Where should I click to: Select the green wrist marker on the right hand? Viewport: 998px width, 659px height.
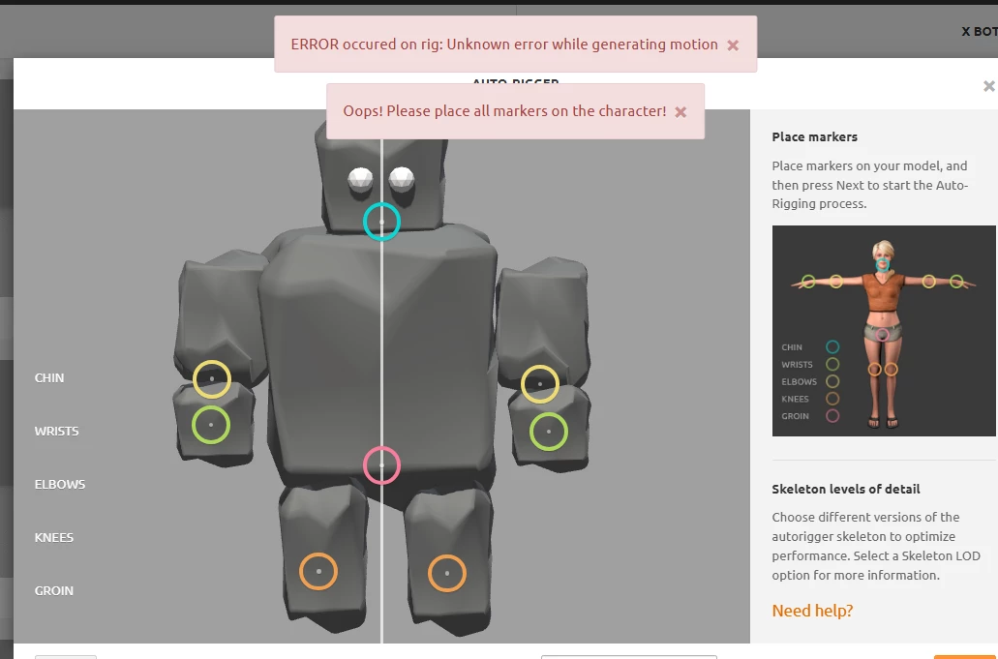tap(549, 432)
